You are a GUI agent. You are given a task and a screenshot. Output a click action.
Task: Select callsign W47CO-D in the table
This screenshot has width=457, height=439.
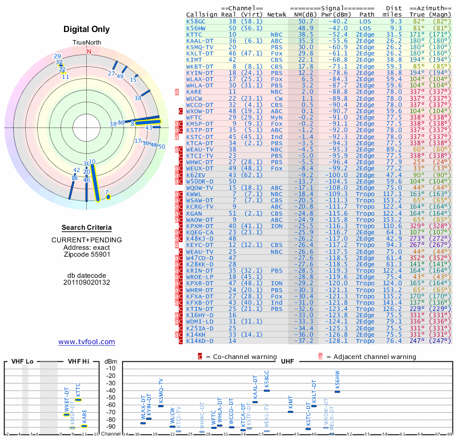(200, 258)
